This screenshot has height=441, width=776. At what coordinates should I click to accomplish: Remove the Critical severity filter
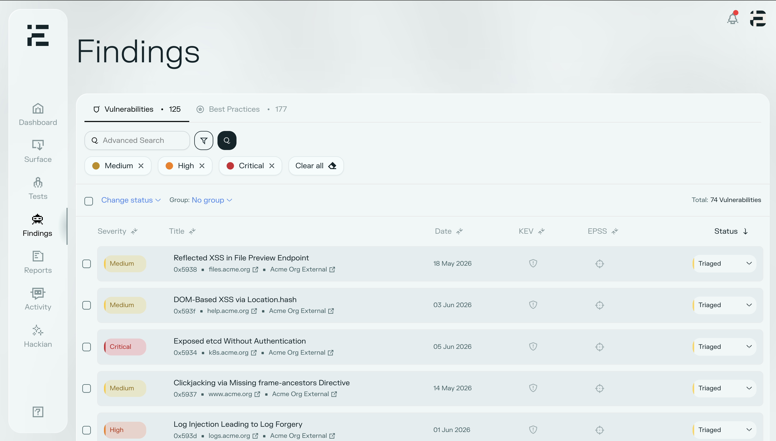click(272, 166)
